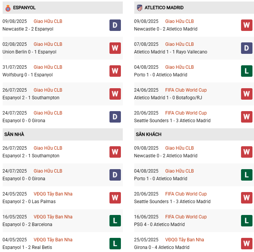Click the Atletico Madrid club crest icon
Image resolution: width=254 pixels, height=252 pixels.
[x=139, y=8]
